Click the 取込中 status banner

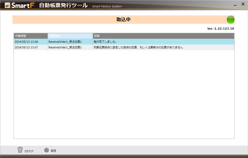[x=123, y=20]
